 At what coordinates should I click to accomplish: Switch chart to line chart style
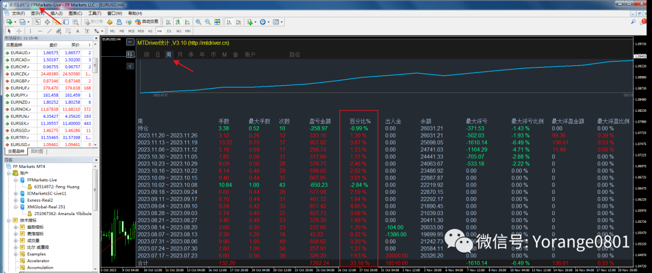[188, 22]
